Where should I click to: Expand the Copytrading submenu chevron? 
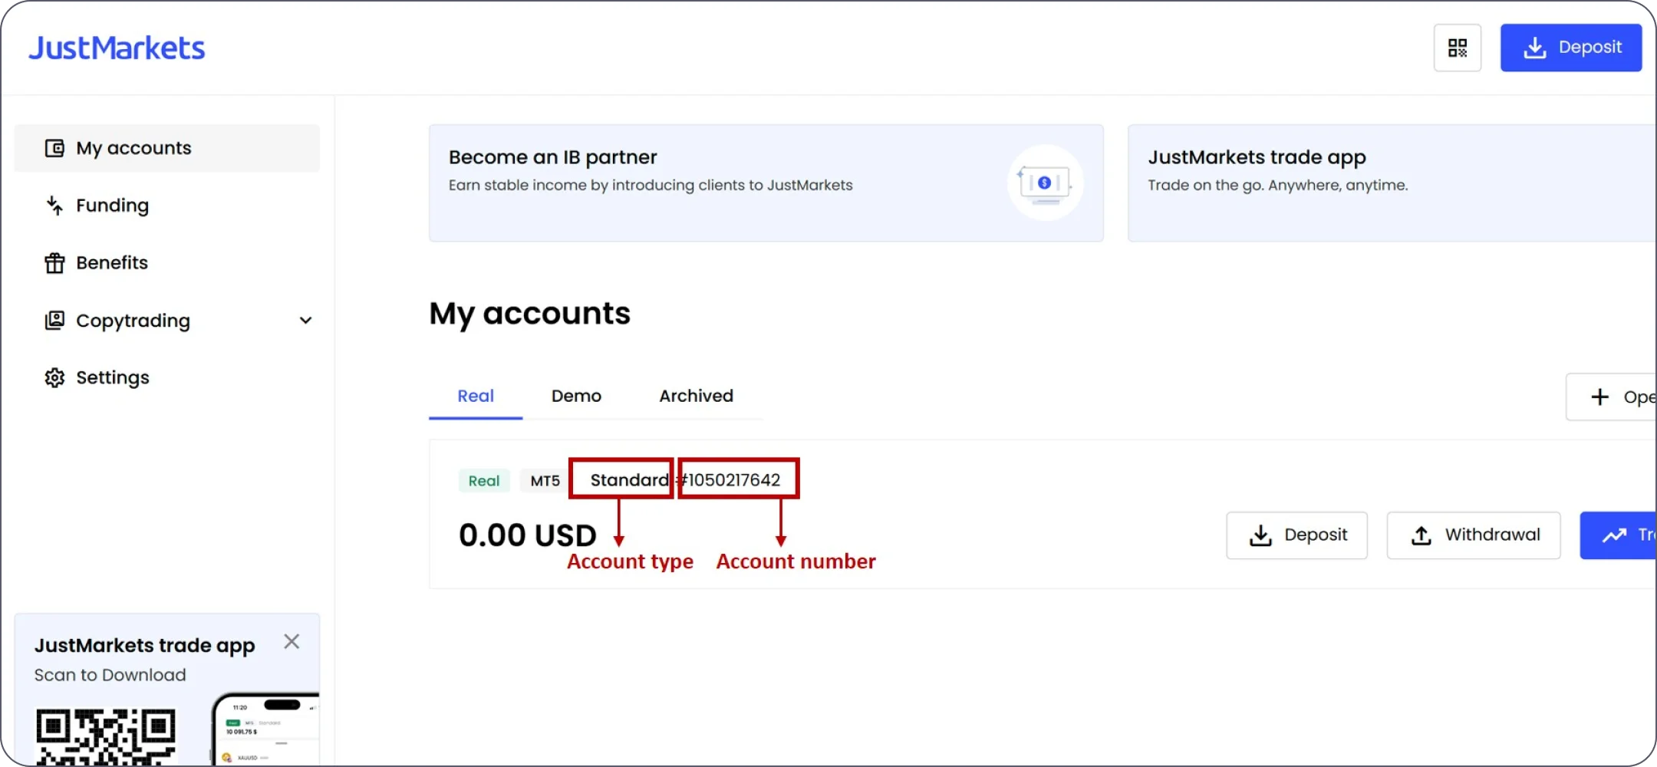coord(305,321)
